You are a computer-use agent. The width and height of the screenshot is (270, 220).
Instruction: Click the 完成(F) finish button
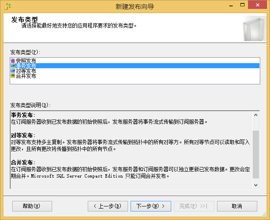(x=194, y=206)
